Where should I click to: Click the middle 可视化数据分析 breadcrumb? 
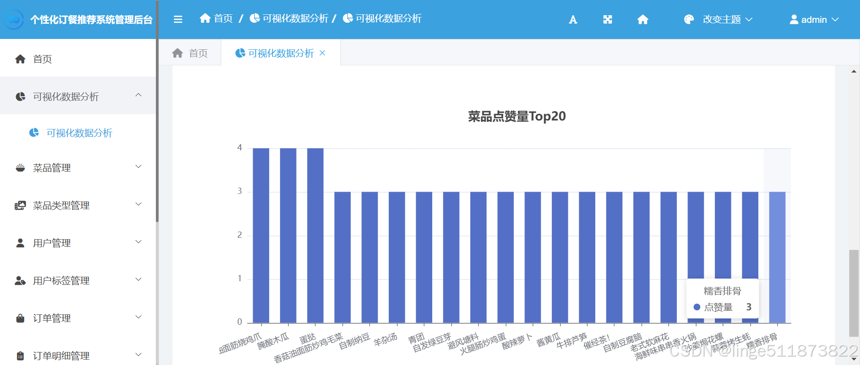tap(295, 18)
